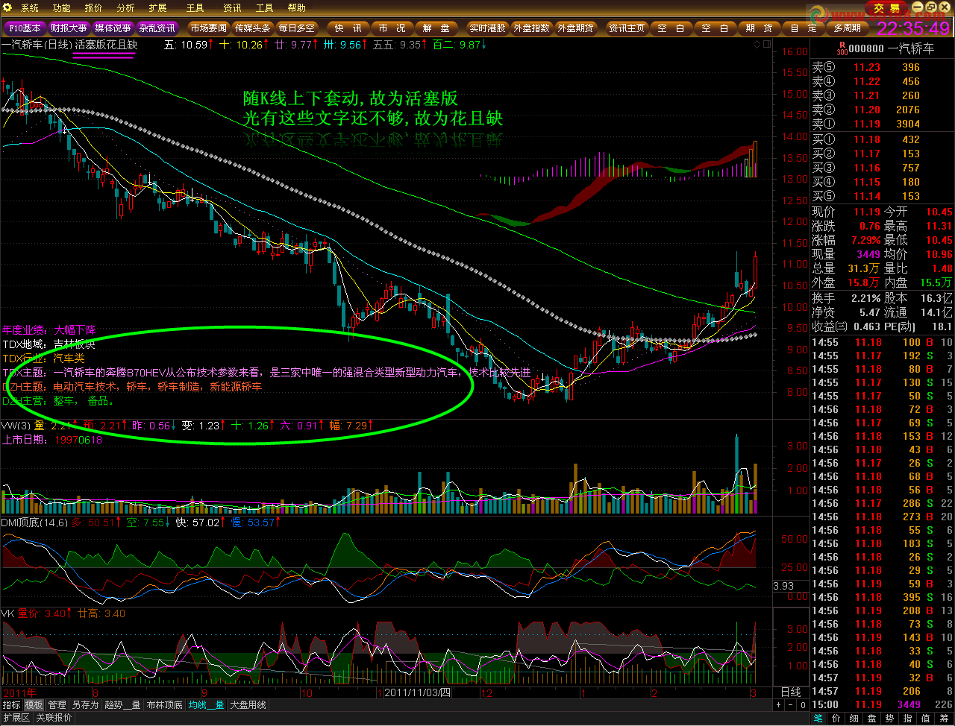The height and width of the screenshot is (726, 955).
Task: Switch to 趋势__量 template
Action: [123, 705]
